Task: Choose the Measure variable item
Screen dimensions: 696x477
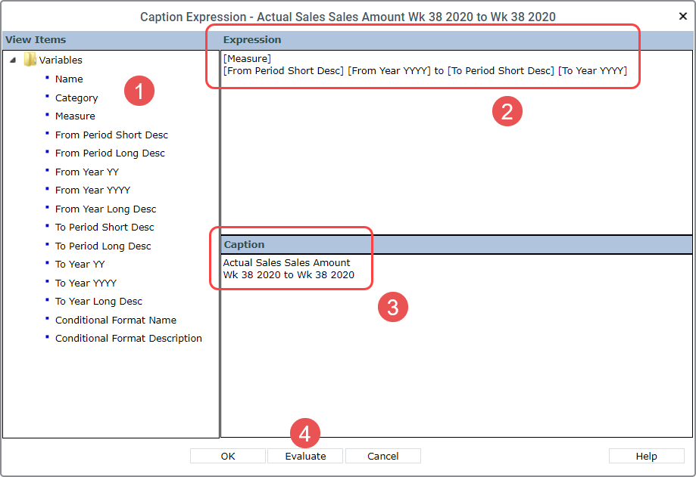Action: (75, 116)
